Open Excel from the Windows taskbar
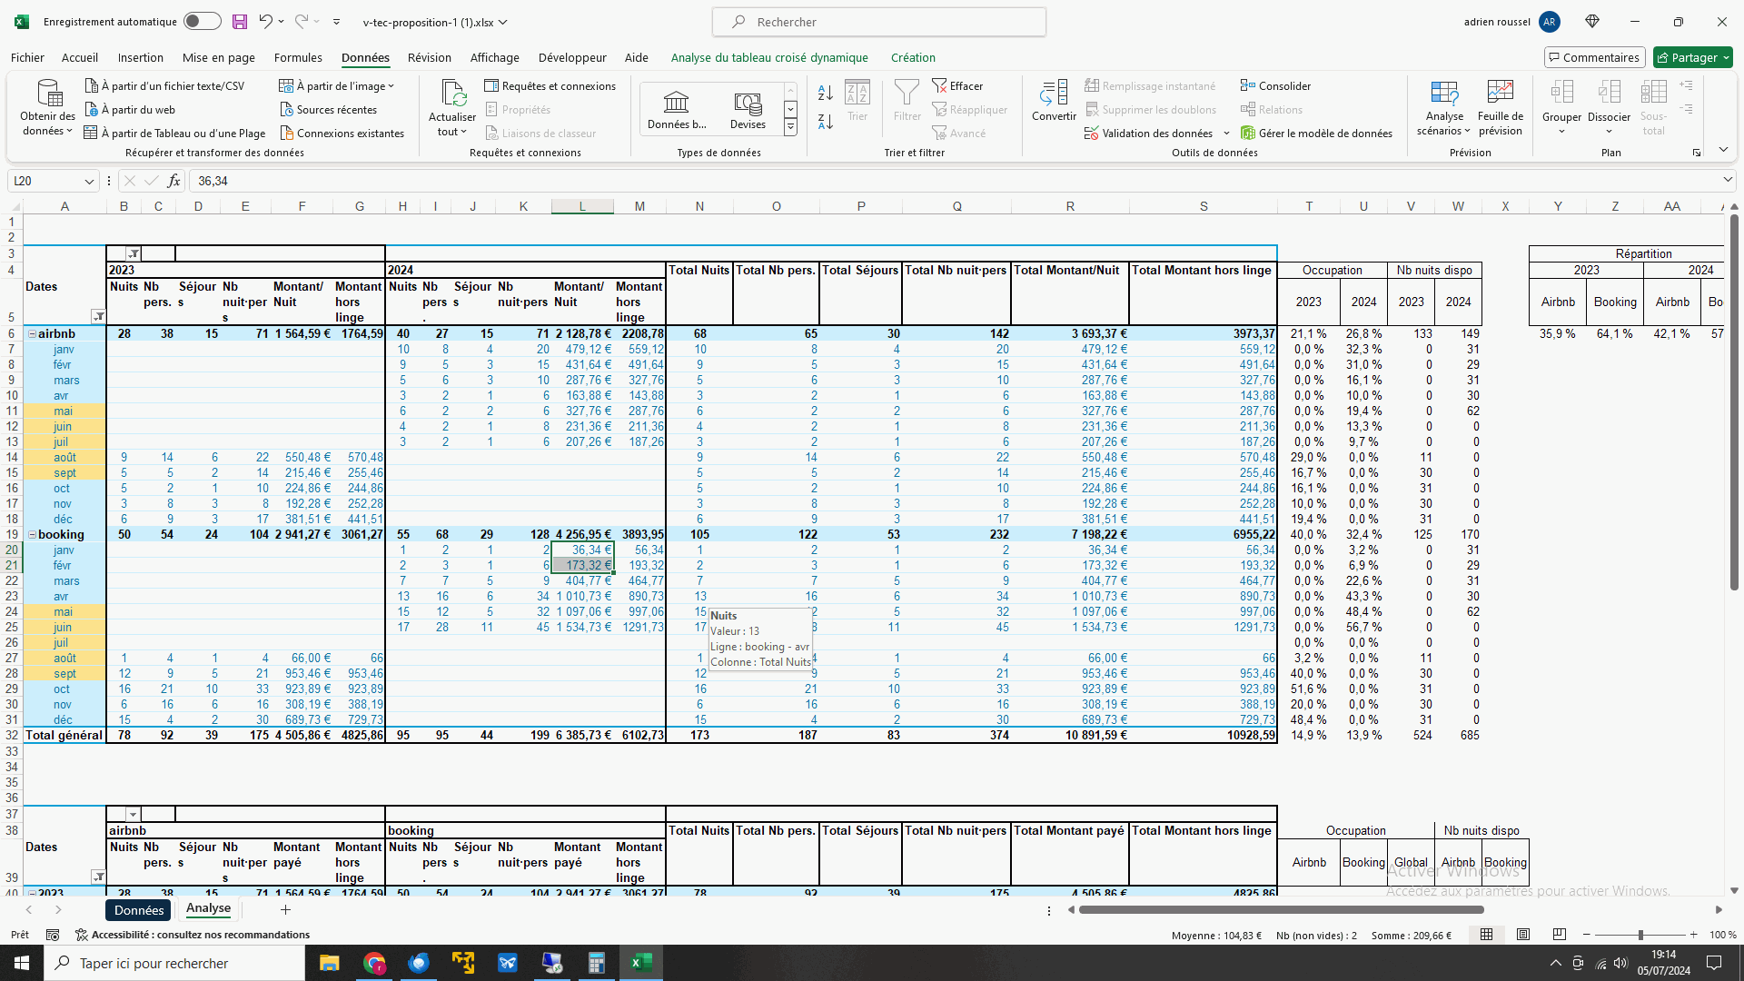1744x981 pixels. tap(640, 963)
